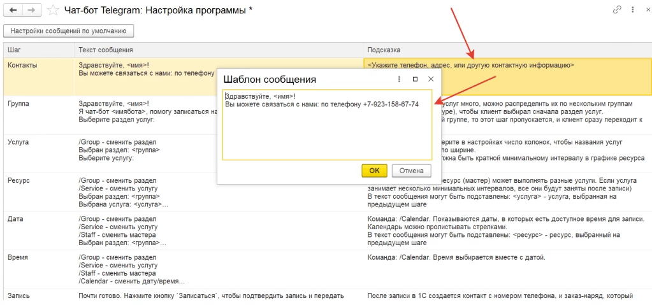This screenshot has height=305, width=652.
Task: Click phone number line in template editor
Action: [322, 104]
